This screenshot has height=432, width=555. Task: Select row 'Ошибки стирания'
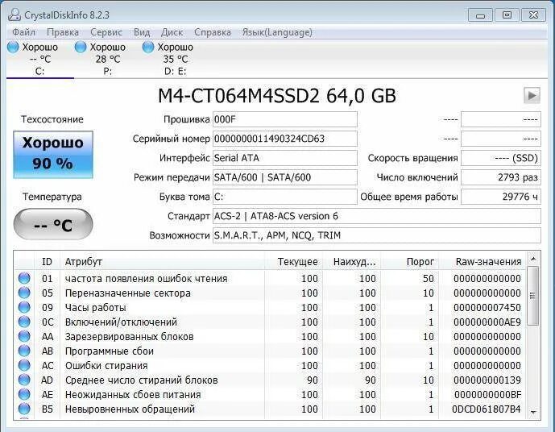tap(270, 365)
